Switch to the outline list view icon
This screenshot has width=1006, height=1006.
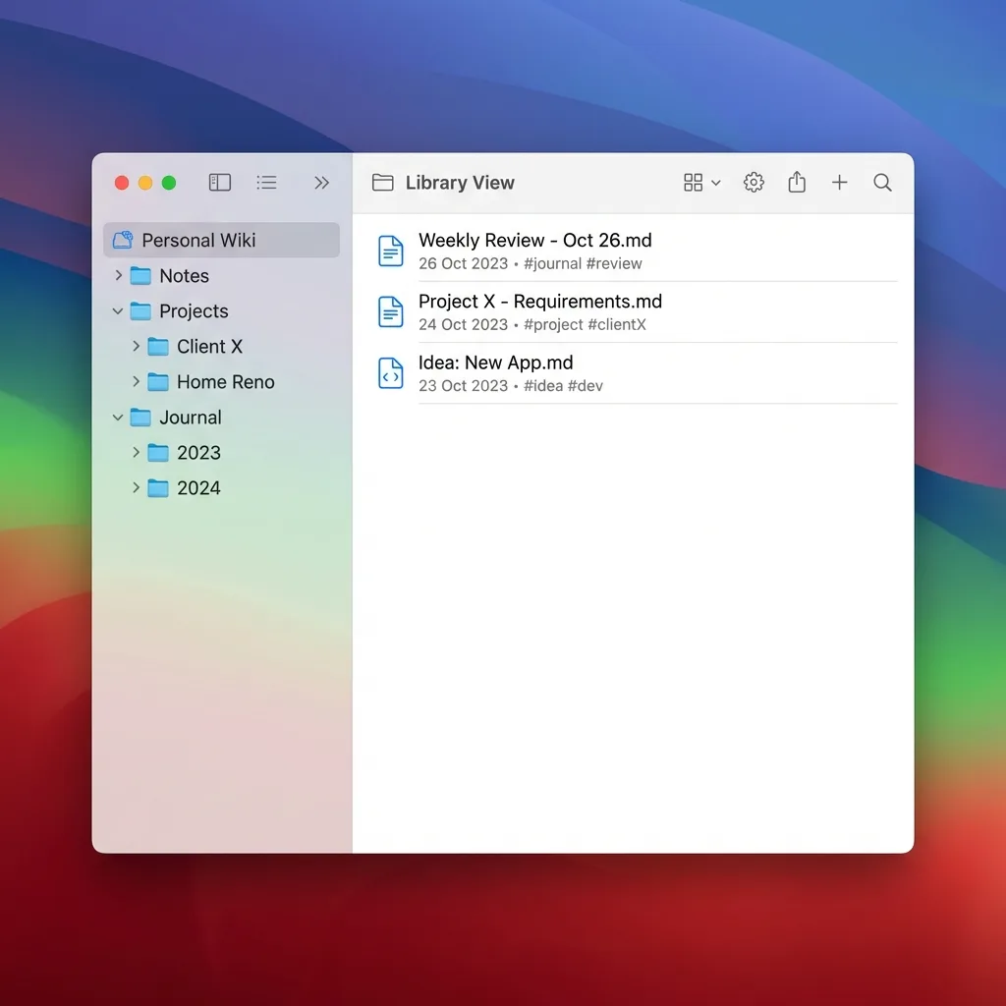pos(266,183)
